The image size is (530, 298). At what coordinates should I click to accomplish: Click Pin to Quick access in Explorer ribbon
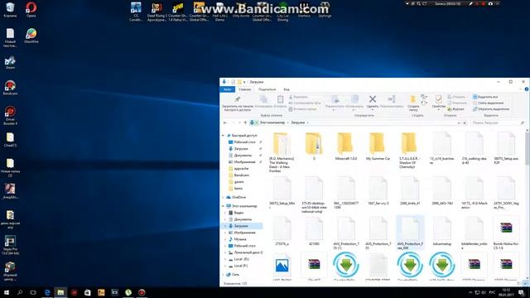[x=238, y=103]
